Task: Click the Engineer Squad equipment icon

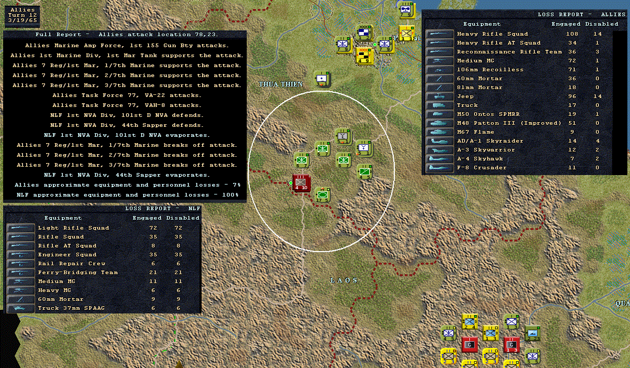Action: pyautogui.click(x=20, y=255)
